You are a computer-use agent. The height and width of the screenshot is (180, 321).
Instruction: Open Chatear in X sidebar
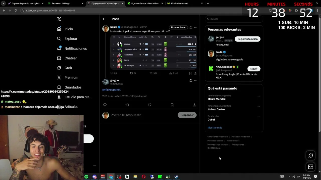coord(67,58)
